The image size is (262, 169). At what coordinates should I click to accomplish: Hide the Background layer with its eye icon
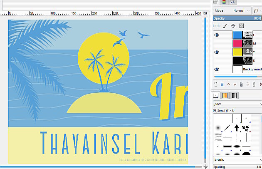point(217,69)
